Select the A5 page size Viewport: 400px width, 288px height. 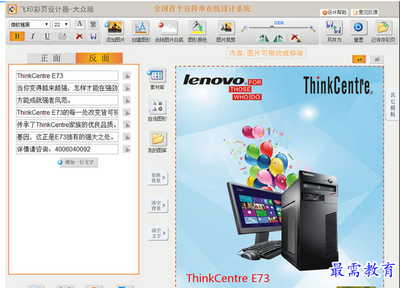[x=377, y=60]
